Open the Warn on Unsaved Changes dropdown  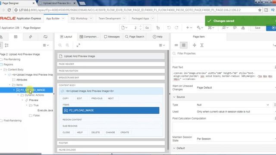pyautogui.click(x=236, y=87)
